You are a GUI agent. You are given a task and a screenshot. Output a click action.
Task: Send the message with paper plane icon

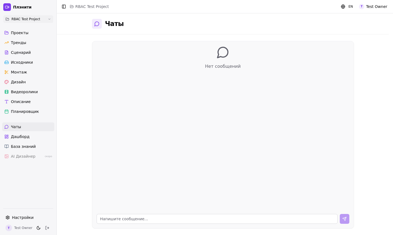coord(344,219)
